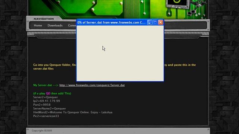Select the text Server2=Qonquer
The width and height of the screenshot is (239, 134).
(x=46, y=97)
